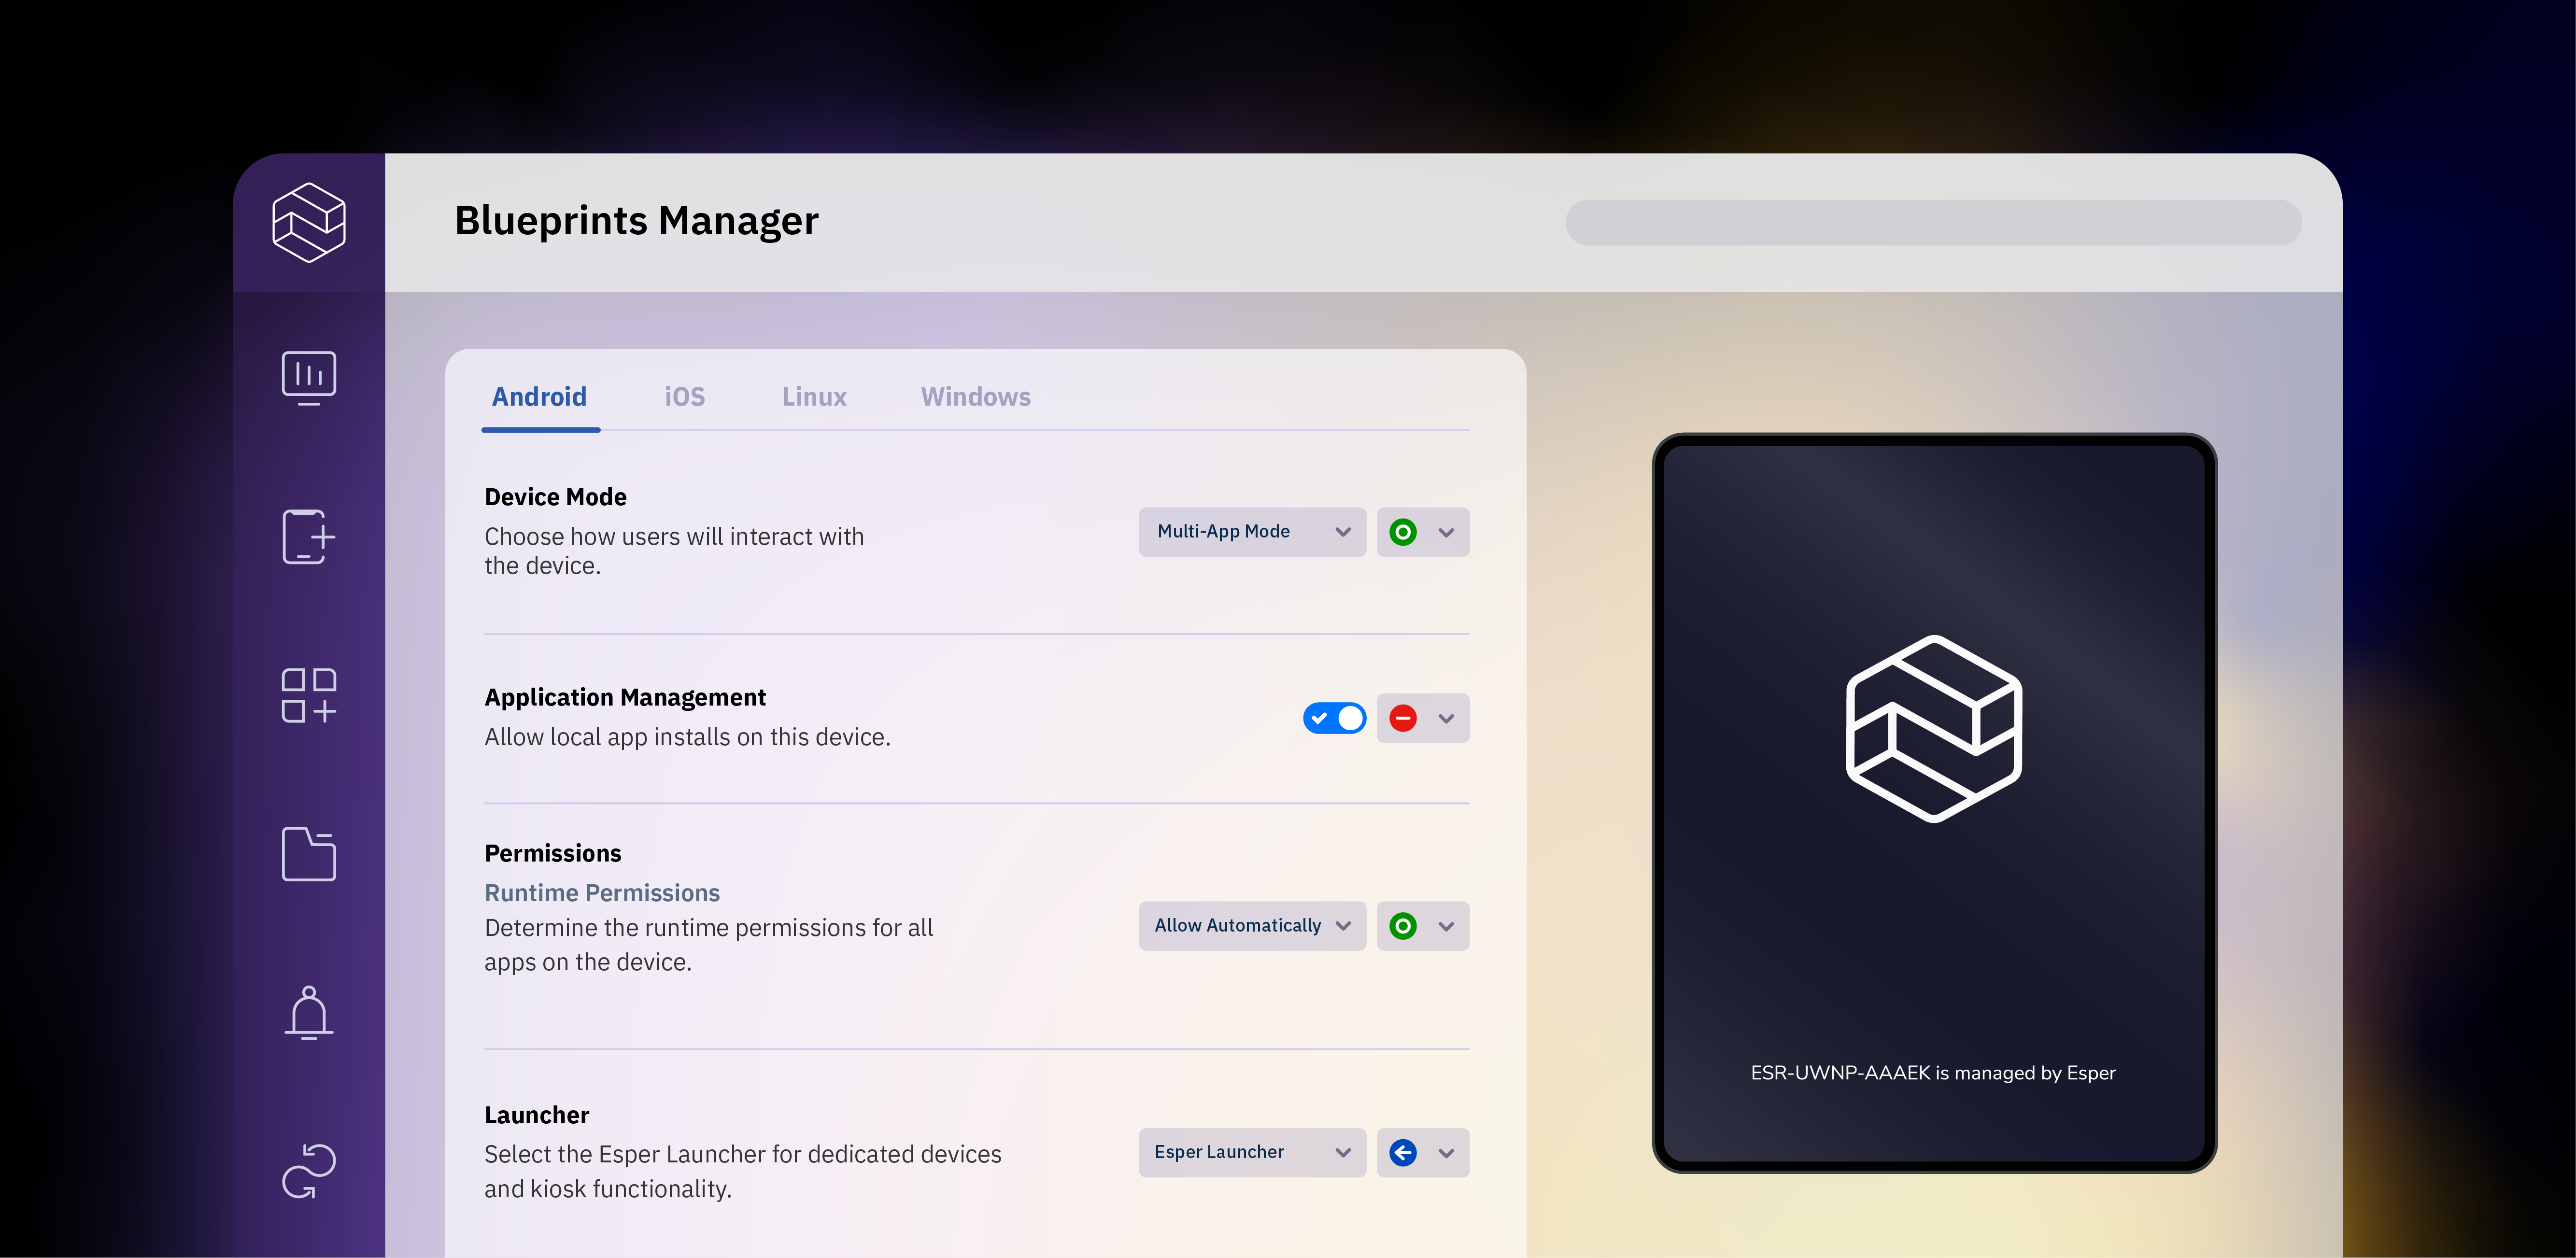Open the Allow Automatically dropdown

click(1252, 926)
